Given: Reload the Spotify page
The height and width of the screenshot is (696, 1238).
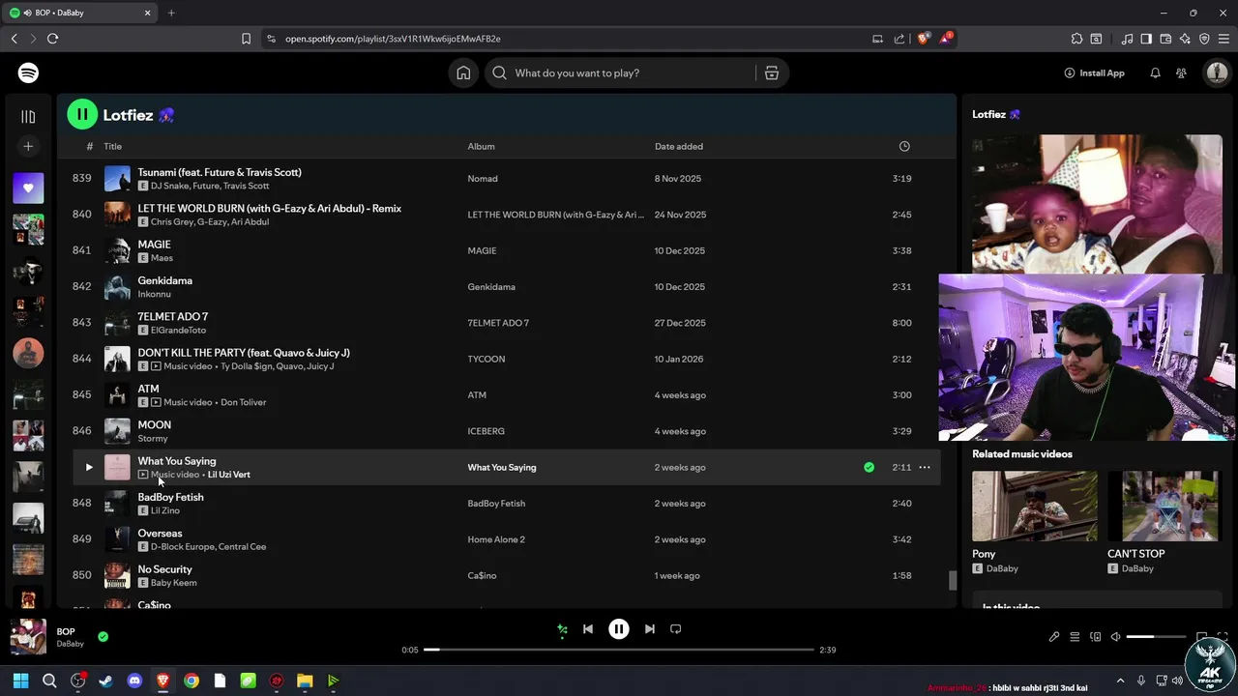Looking at the screenshot, I should pyautogui.click(x=52, y=39).
